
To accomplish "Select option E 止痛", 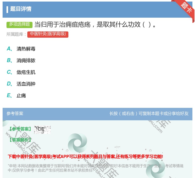I will point(16,96).
